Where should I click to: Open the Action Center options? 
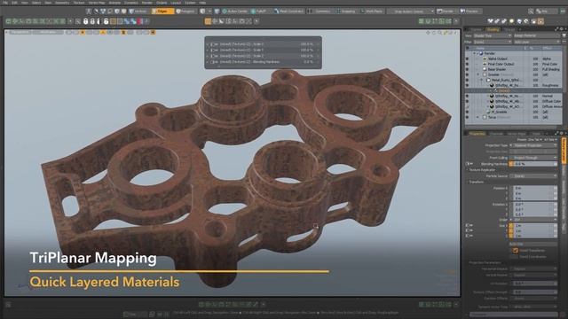coord(234,12)
